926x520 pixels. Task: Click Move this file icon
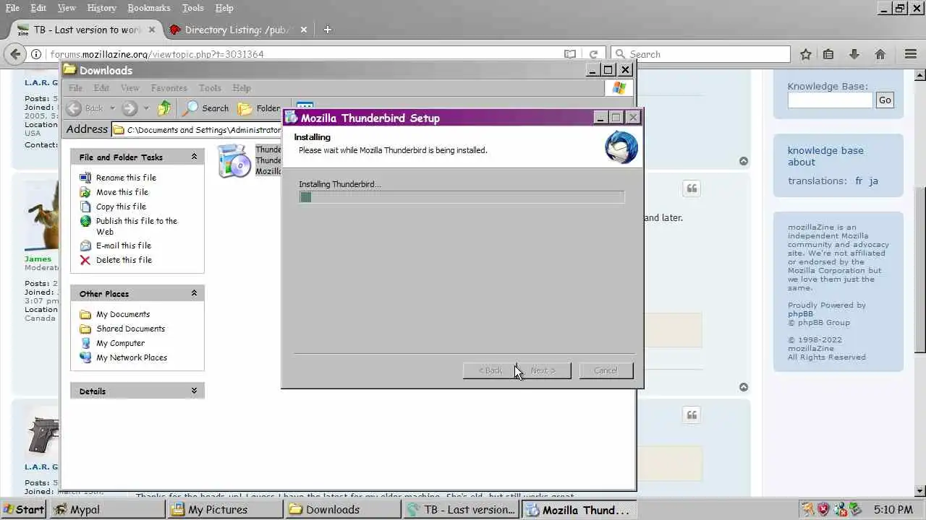tap(85, 192)
